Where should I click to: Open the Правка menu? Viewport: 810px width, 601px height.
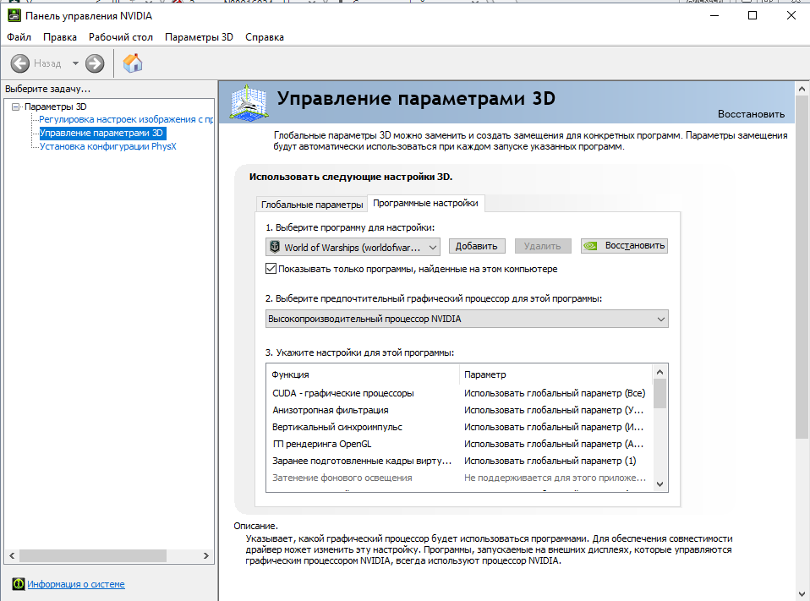coord(60,37)
